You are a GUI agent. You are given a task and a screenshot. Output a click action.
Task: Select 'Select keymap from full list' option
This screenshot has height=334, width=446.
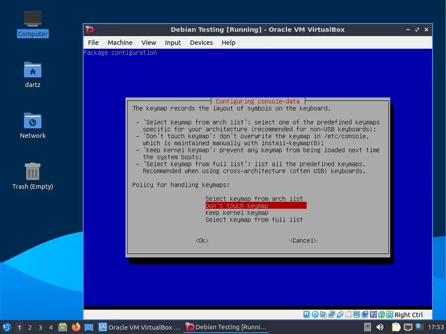254,220
